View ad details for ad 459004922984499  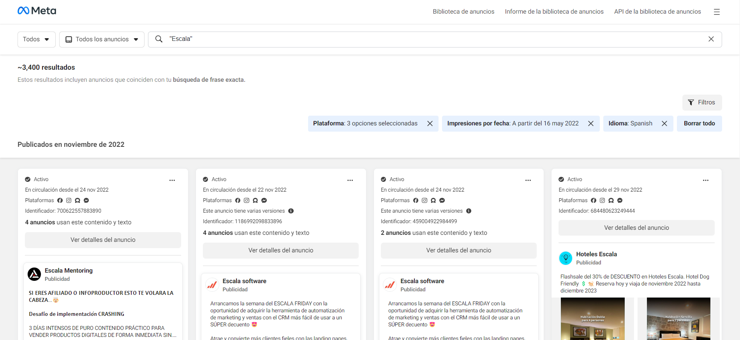[x=458, y=250]
